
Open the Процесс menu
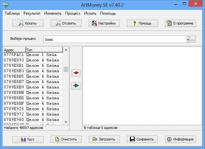click(73, 13)
